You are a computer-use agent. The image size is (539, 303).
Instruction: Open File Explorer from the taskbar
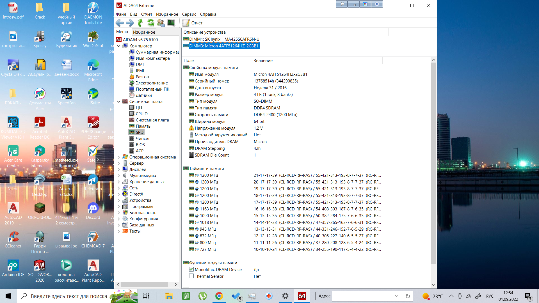169,296
